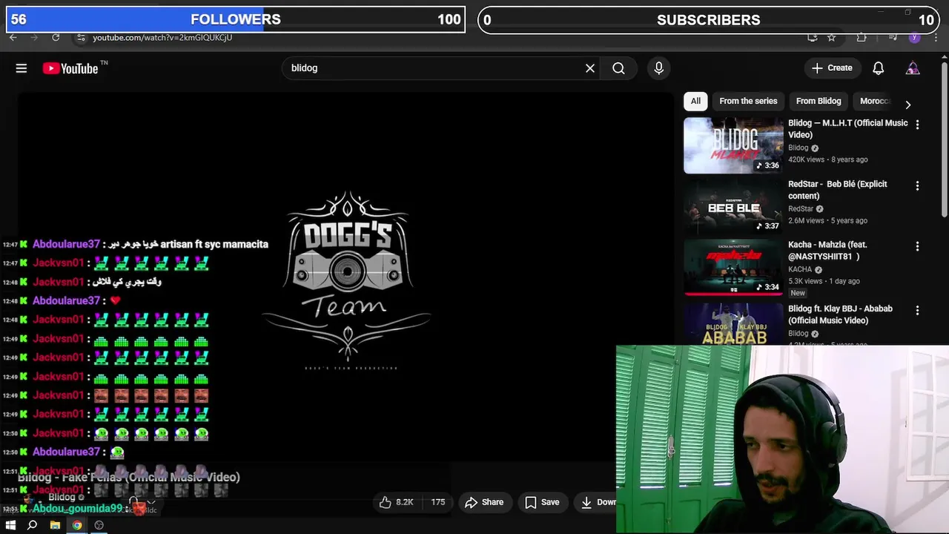Open more options for Blidog Ababab video

point(917,311)
